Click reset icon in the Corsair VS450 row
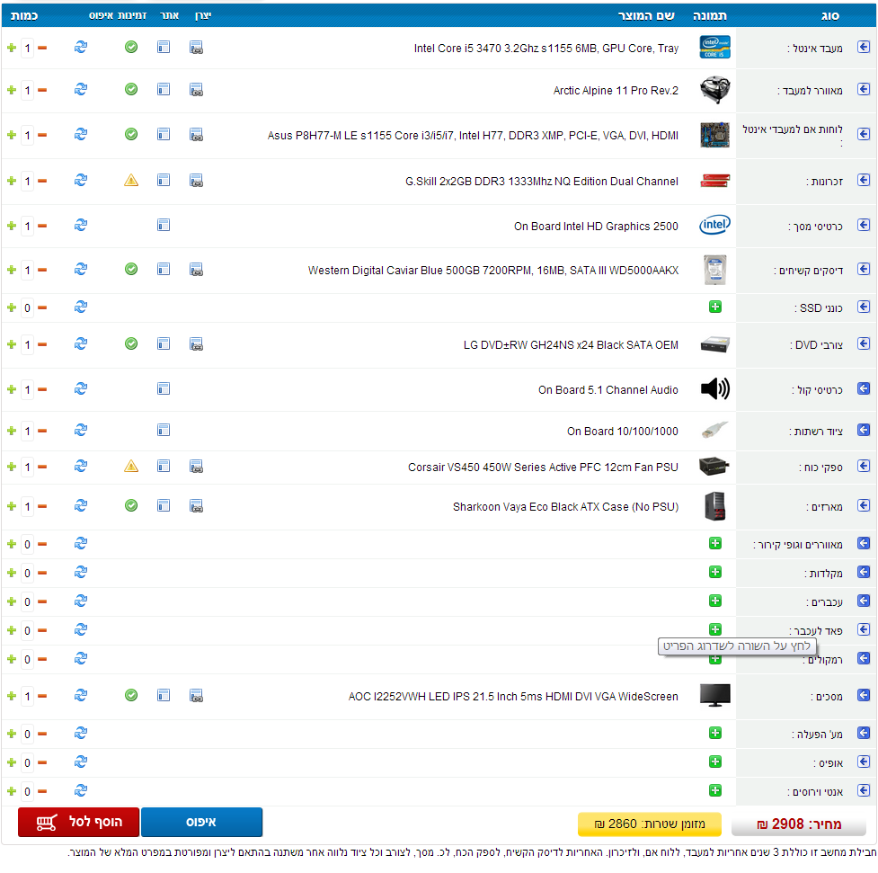 click(80, 466)
